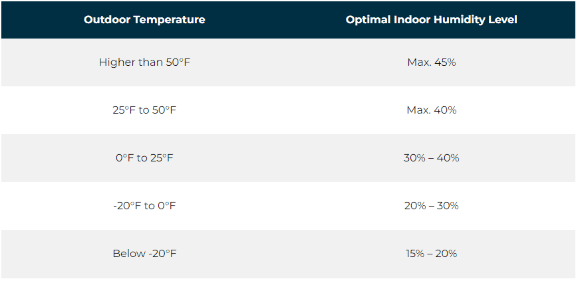This screenshot has height=281, width=576.
Task: Click the '25°F to 50°F' temperature cell
Action: 144,110
